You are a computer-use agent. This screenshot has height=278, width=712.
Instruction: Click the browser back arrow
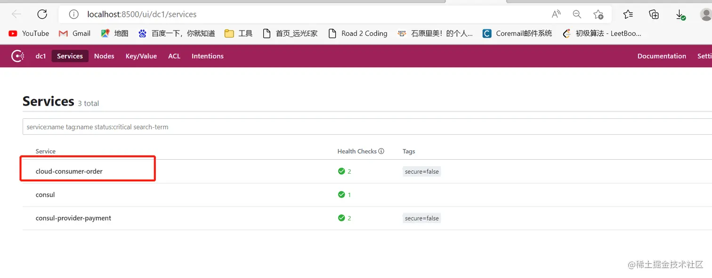point(16,15)
